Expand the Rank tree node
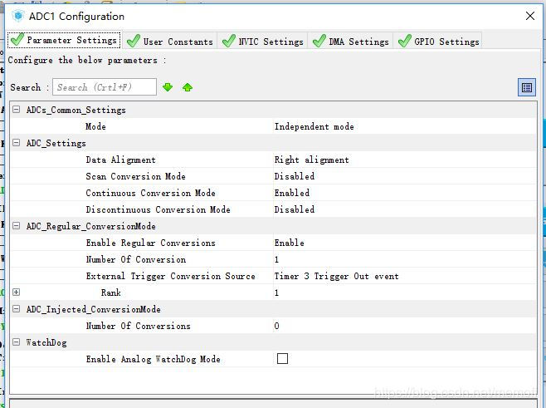This screenshot has width=546, height=408. [16, 292]
